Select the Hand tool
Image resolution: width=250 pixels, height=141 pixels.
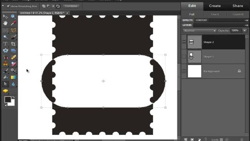pyautogui.click(x=5, y=23)
